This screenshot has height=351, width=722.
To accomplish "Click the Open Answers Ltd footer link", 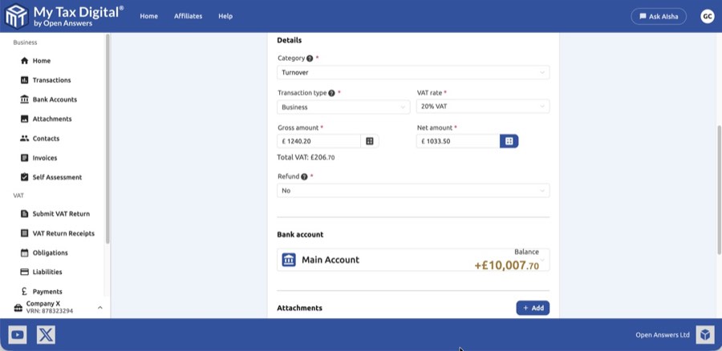I will coord(663,335).
